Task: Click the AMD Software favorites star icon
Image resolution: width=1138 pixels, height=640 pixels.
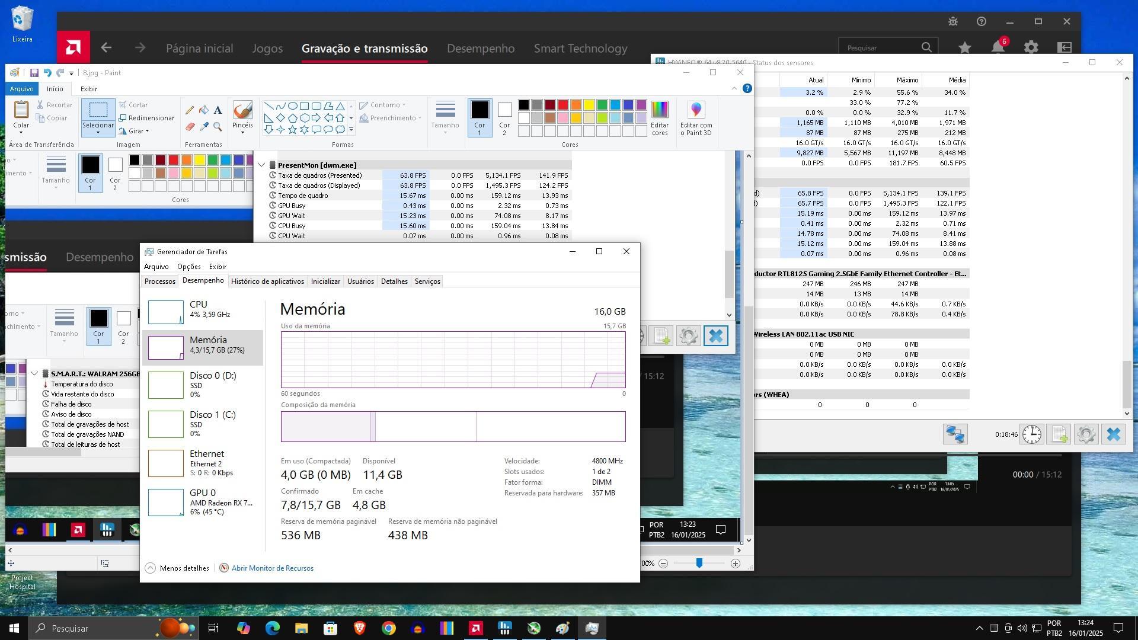Action: point(965,47)
